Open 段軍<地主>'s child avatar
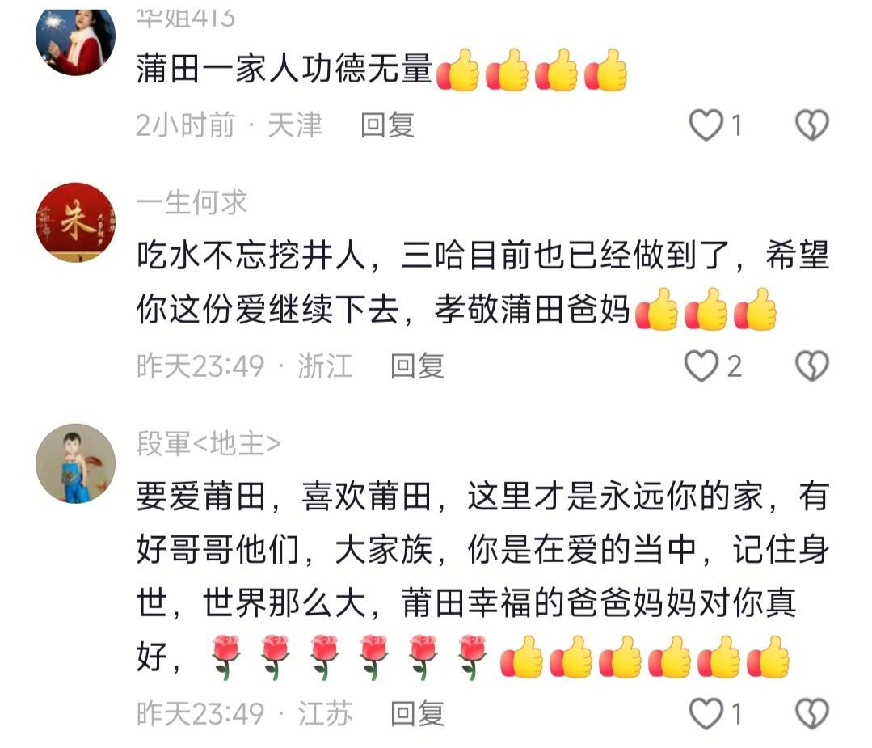Viewport: 872px width, 748px height. (76, 463)
